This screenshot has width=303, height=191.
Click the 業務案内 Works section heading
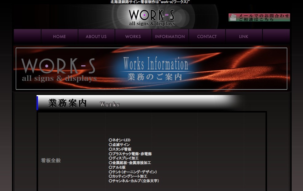click(x=83, y=103)
